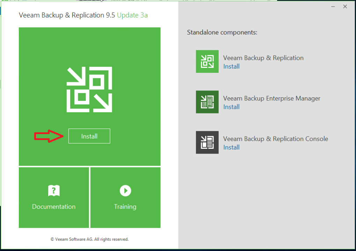Open the Training tile
This screenshot has height=251, width=356.
(125, 197)
